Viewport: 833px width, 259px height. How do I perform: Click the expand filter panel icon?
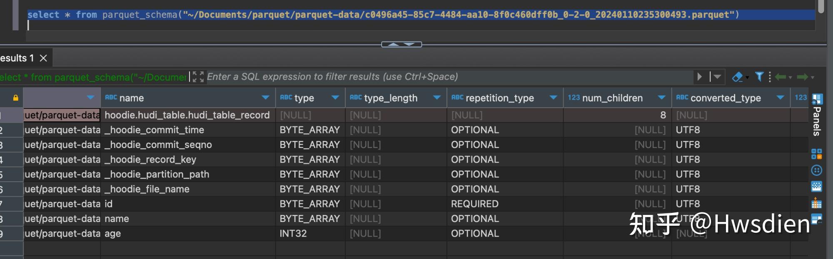(198, 76)
